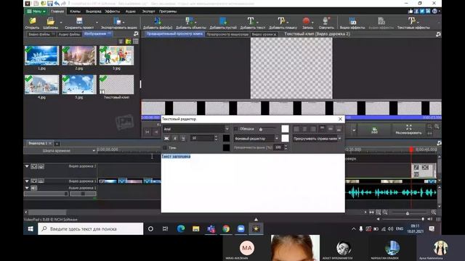465x261 pixels.
Task: Collapse the Аудио дорожка 1 track
Action: (x=27, y=188)
